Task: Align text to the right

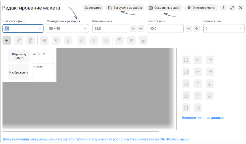Action: pyautogui.click(x=106, y=40)
